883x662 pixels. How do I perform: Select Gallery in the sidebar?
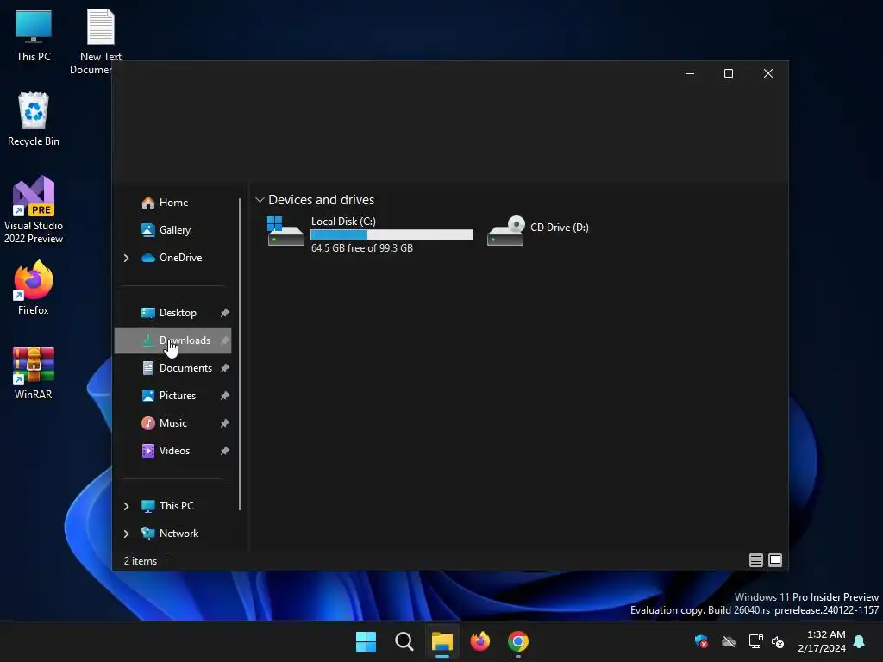(172, 229)
